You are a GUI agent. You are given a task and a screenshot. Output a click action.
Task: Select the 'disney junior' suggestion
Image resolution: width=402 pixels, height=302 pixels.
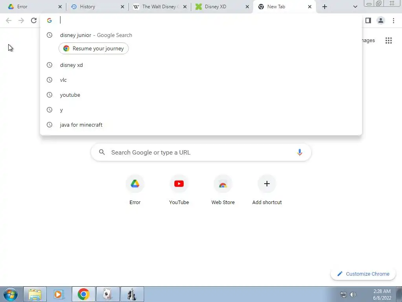(x=201, y=35)
